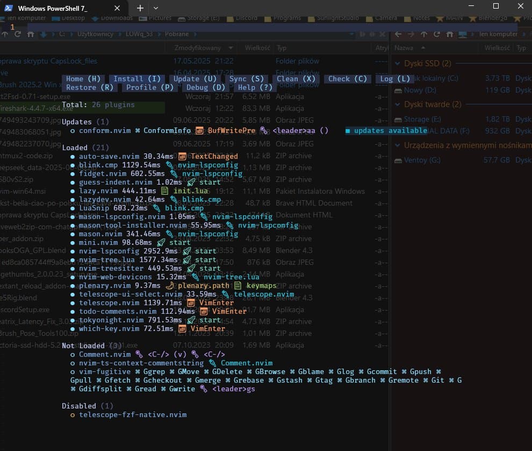Open the terminal profile dropdown chevron
532x451 pixels.
[x=156, y=8]
